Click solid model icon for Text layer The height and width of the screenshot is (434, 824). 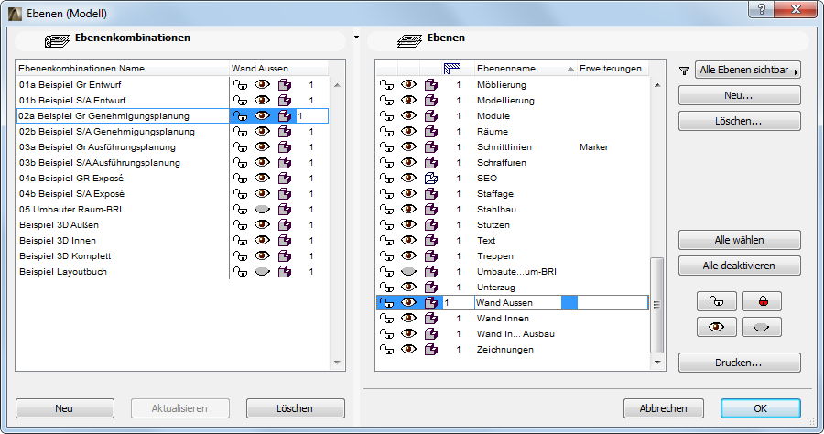pyautogui.click(x=431, y=241)
